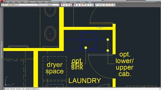Click the left-pointing arrow toolbar icon
Viewport: 161px width, 90px height.
click(x=90, y=5)
